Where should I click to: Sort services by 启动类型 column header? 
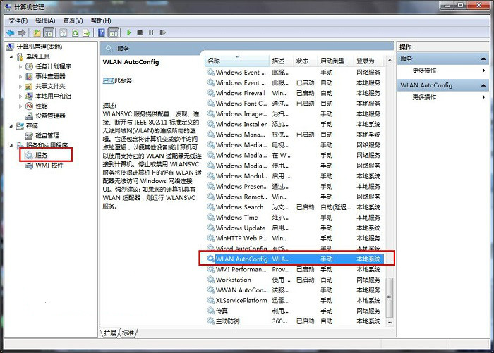coord(333,61)
